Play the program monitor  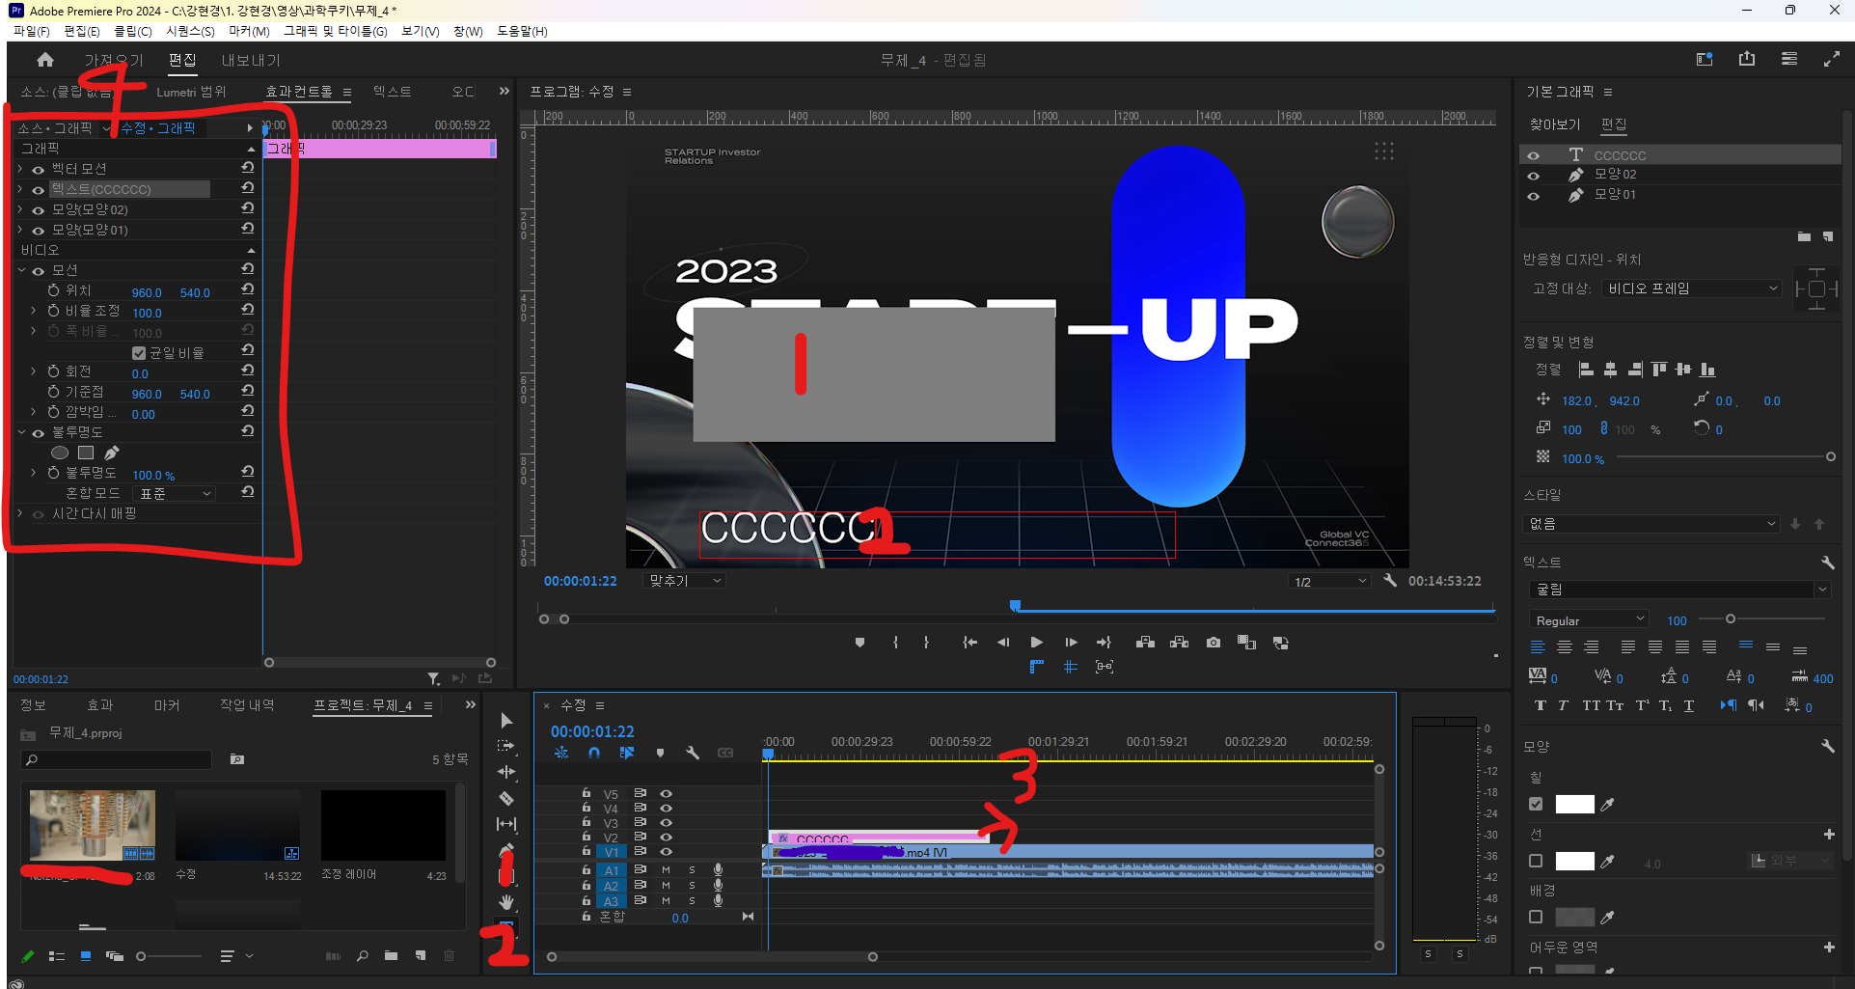point(1036,643)
